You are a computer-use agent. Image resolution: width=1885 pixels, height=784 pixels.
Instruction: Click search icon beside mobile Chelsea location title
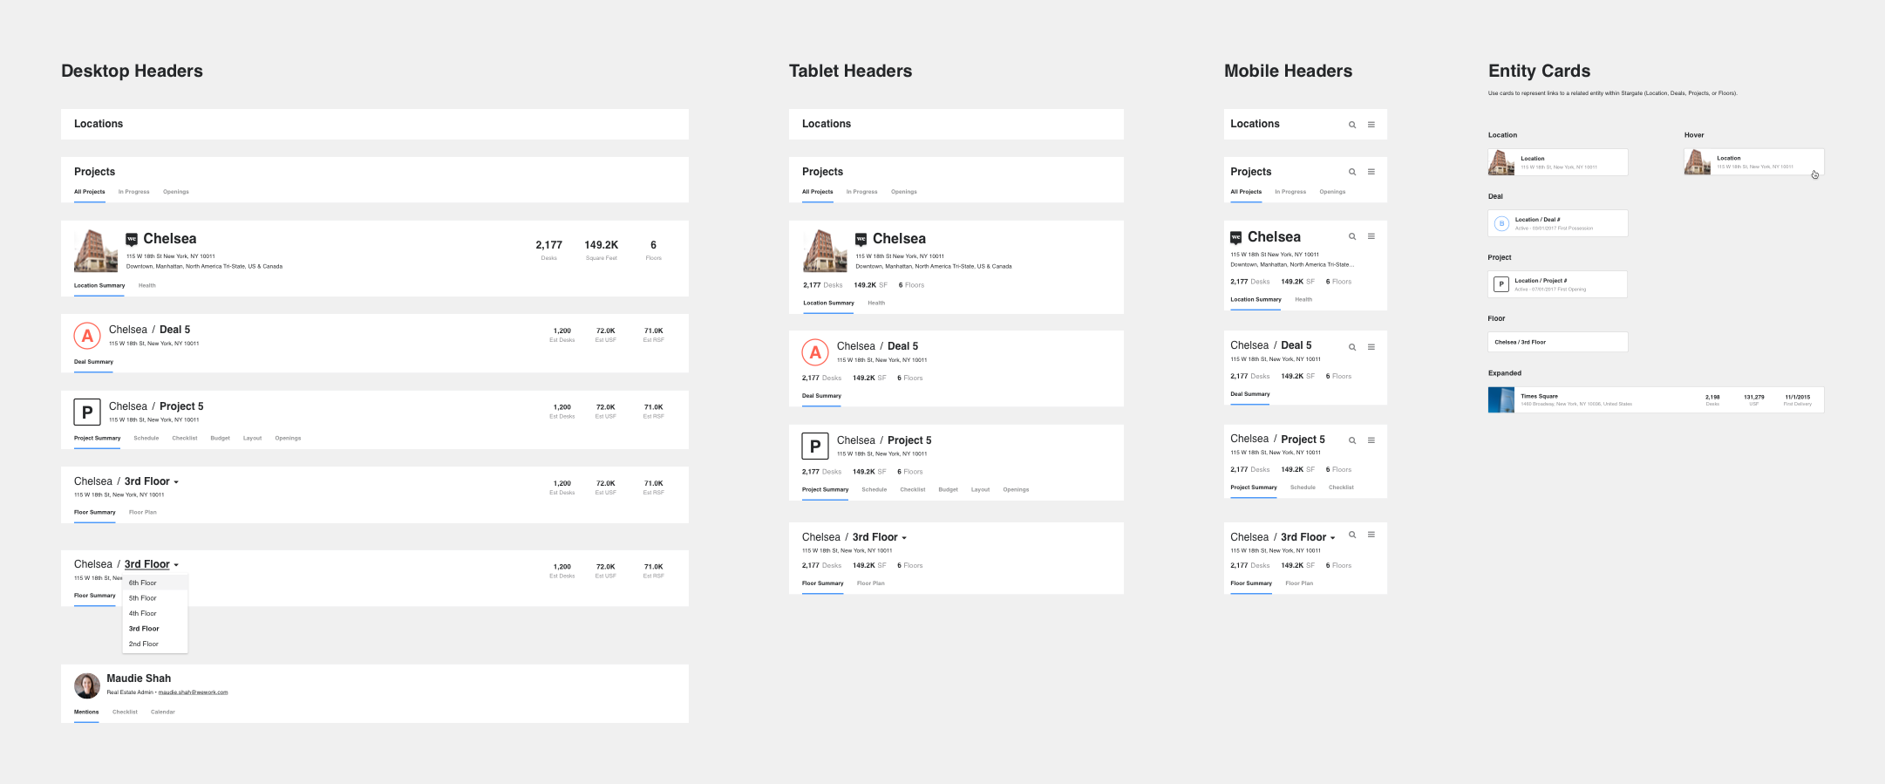pos(1352,236)
